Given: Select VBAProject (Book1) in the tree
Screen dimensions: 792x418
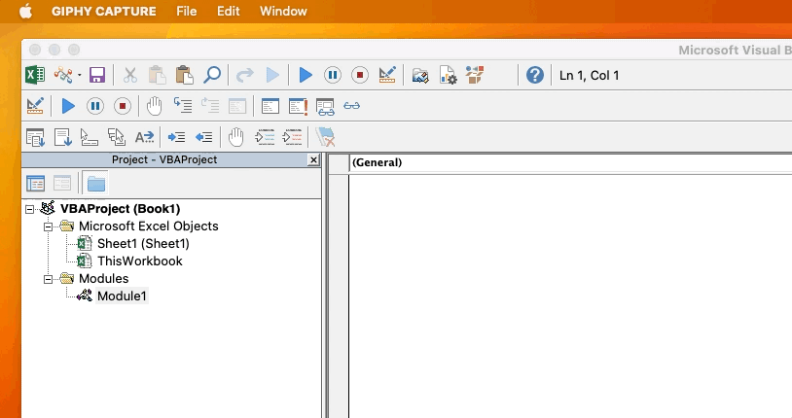Looking at the screenshot, I should coord(121,208).
